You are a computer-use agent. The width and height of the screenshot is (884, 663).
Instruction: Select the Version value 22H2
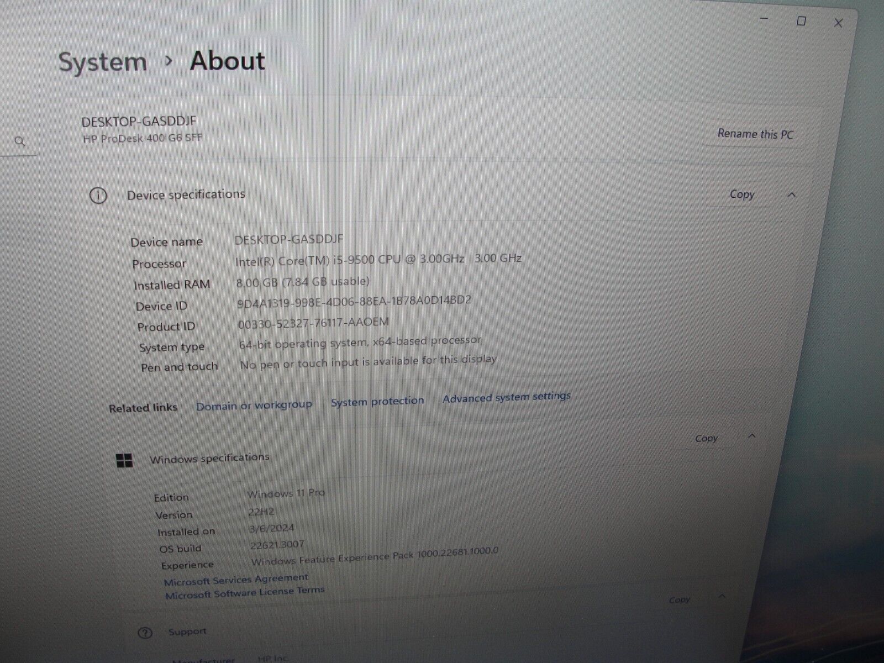[261, 512]
